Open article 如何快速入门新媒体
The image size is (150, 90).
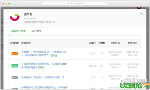click(x=43, y=77)
